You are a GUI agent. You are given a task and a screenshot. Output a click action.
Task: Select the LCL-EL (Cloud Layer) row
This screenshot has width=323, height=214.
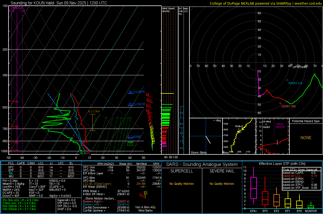coord(122,184)
